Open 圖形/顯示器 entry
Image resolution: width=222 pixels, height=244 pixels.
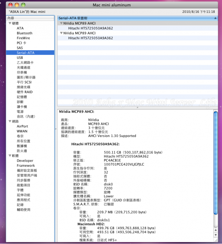coord(26,78)
